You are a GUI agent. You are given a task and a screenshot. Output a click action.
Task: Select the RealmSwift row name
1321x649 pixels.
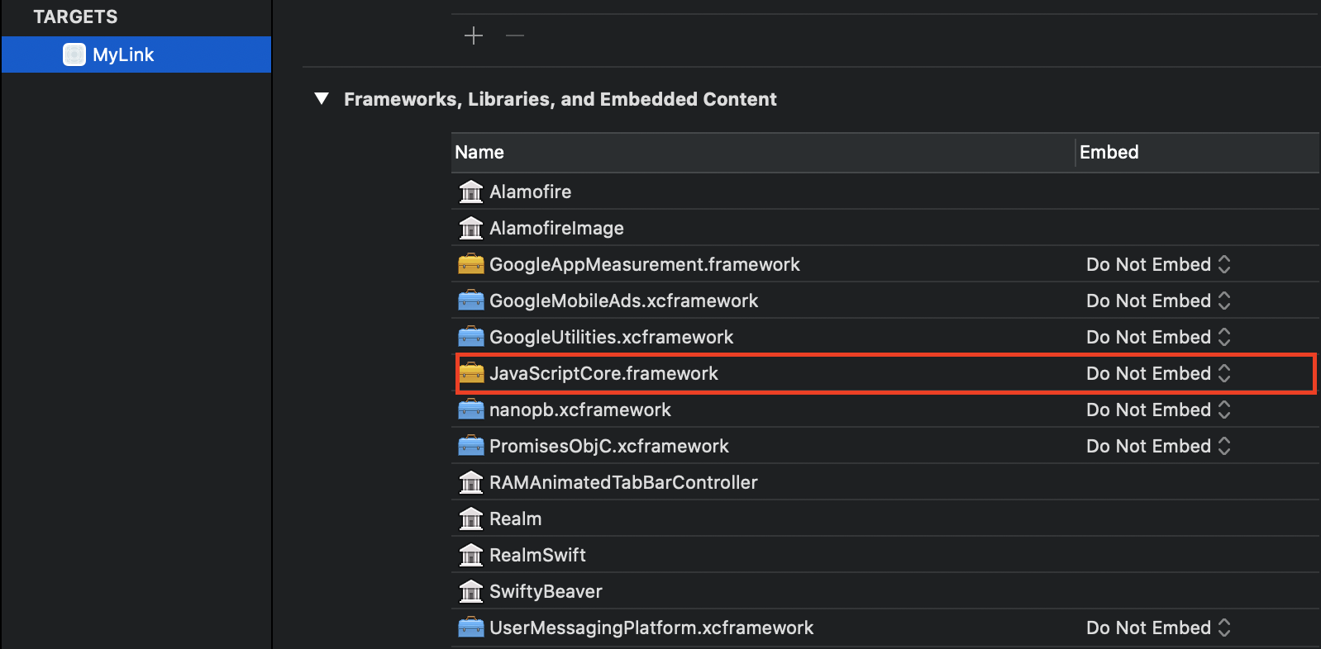tap(537, 555)
